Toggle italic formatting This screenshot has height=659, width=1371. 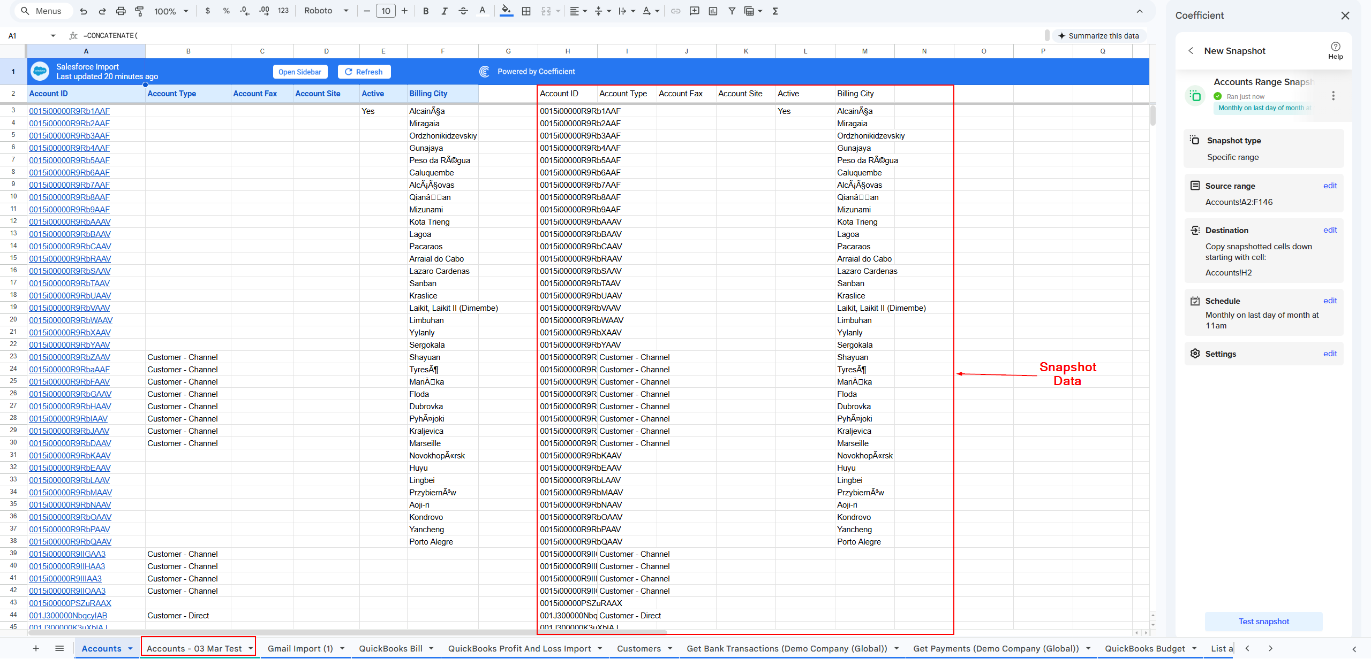pyautogui.click(x=444, y=11)
